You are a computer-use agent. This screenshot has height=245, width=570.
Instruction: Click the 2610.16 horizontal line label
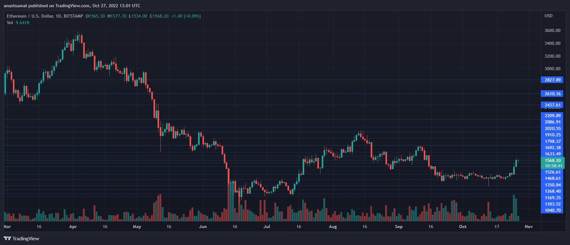[552, 94]
